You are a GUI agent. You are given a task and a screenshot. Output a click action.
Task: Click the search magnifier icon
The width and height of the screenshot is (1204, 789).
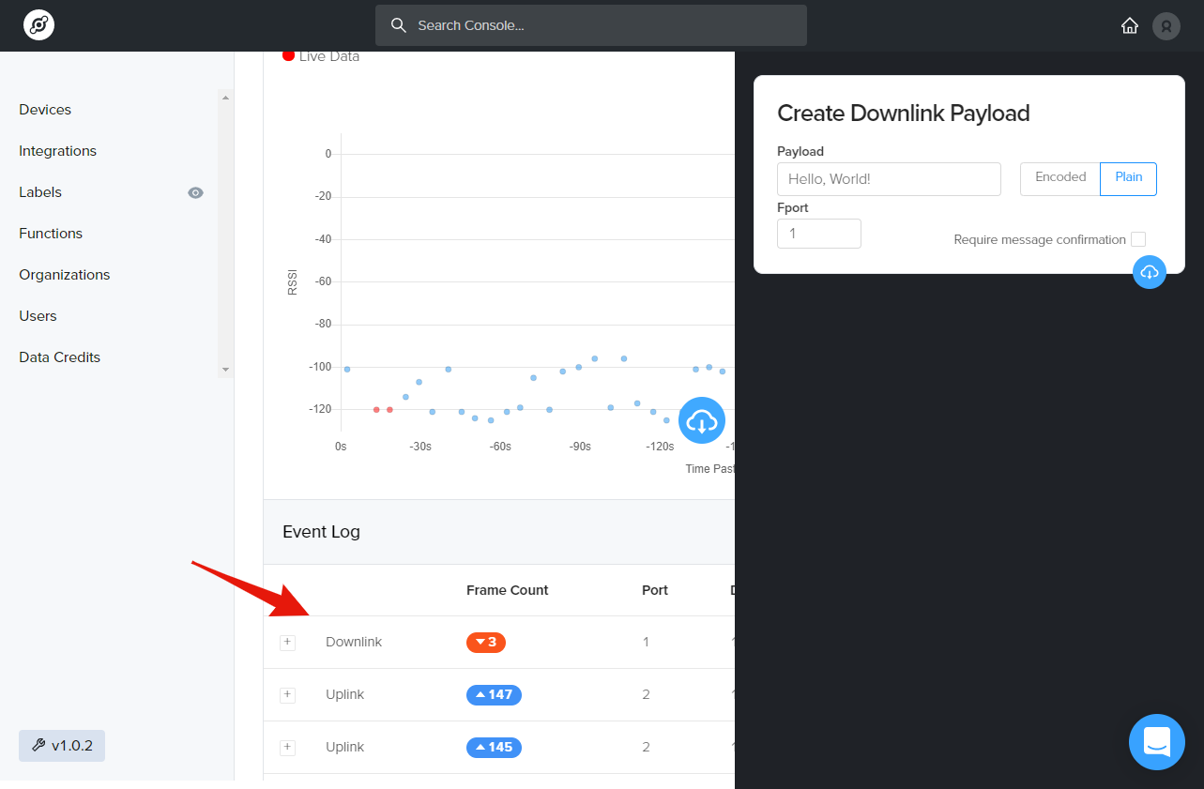click(x=399, y=25)
